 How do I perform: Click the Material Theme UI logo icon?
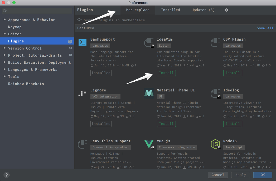tap(149, 93)
